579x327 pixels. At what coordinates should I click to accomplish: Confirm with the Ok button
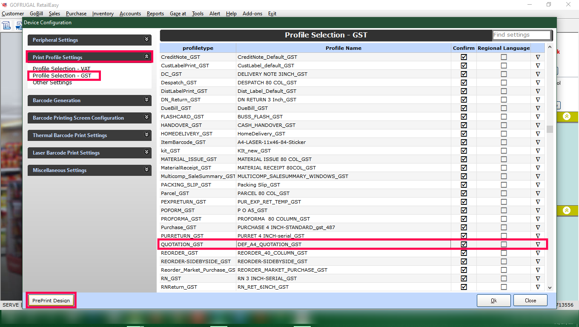pos(494,301)
